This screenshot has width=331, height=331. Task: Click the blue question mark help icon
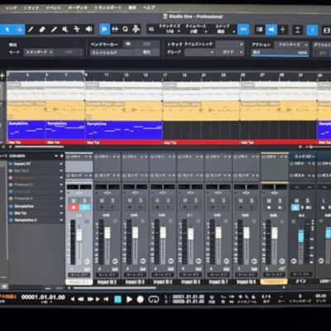tap(312, 30)
